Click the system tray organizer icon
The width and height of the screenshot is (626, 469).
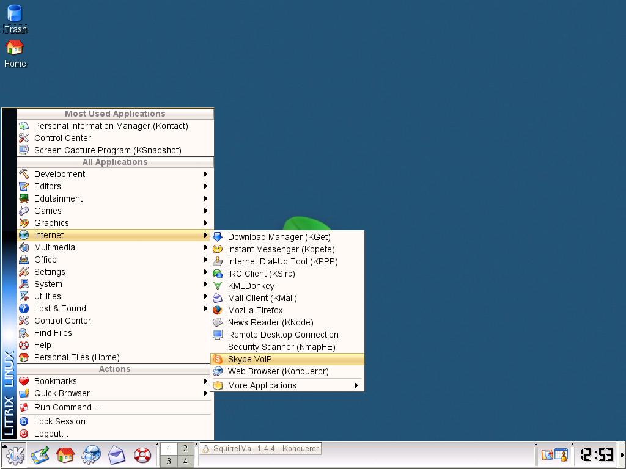561,455
